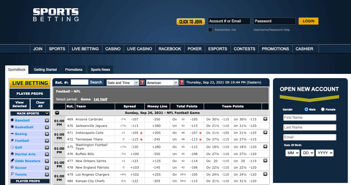The image size is (351, 185).
Task: Expand the Football category plus button
Action: pyautogui.click(x=47, y=141)
